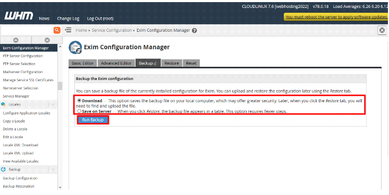Screen dimensions: 389x195
Task: Click the v78.0.18 version text
Action: [320, 6]
